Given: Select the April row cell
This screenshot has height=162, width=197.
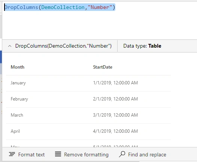Looking at the screenshot, I should [15, 131].
